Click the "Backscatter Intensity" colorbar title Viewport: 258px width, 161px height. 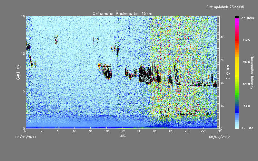click(252, 72)
